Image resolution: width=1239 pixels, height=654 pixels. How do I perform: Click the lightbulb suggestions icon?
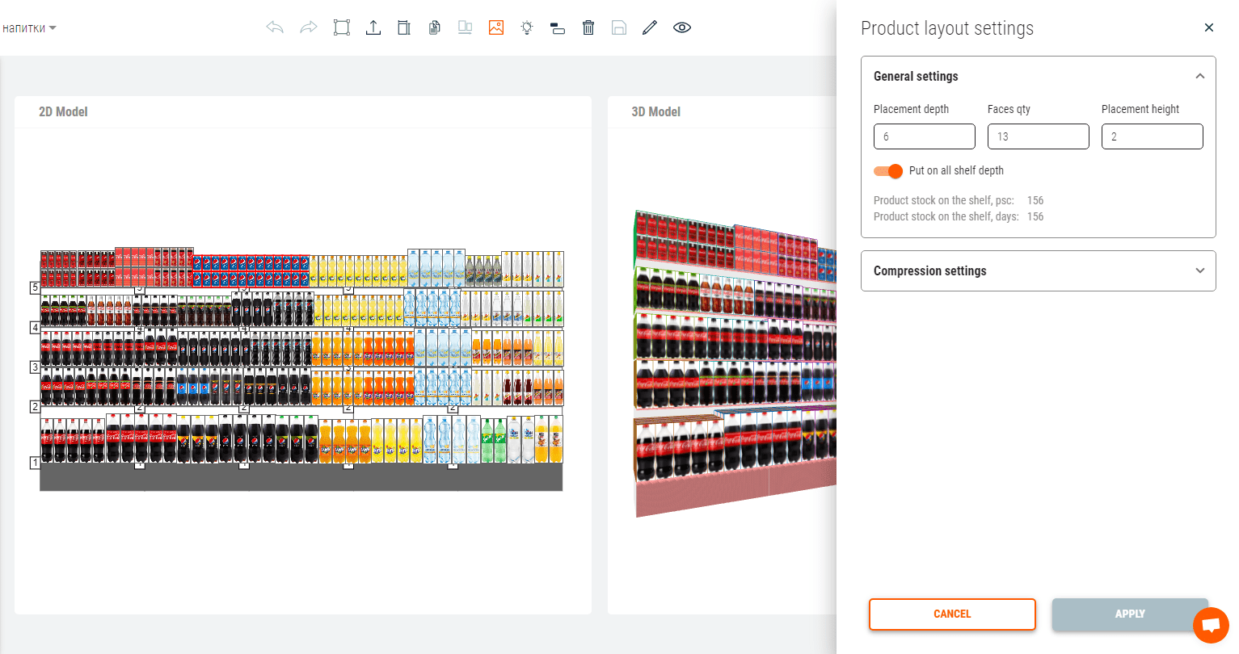coord(526,27)
